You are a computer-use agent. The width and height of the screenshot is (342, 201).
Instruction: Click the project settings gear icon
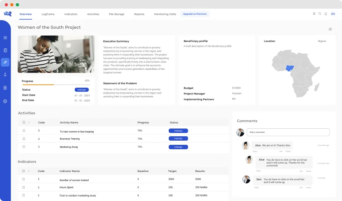330,29
